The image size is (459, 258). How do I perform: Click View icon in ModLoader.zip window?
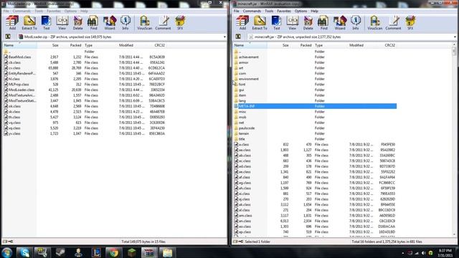pos(62,23)
